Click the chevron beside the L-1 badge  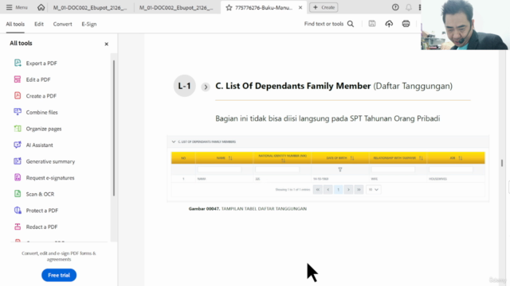coord(206,87)
